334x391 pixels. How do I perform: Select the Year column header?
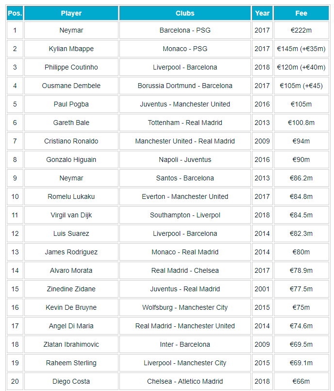262,13
